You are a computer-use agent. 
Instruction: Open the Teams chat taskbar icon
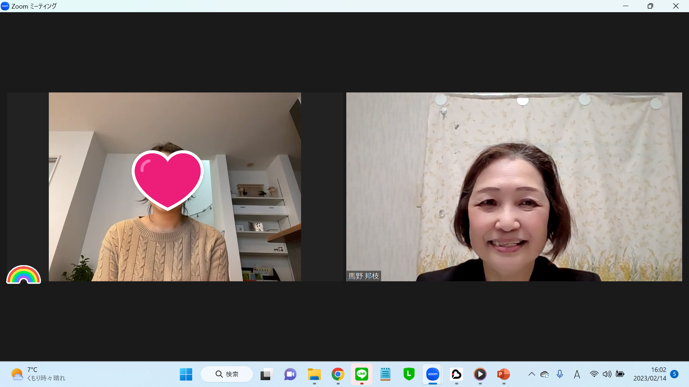point(290,374)
